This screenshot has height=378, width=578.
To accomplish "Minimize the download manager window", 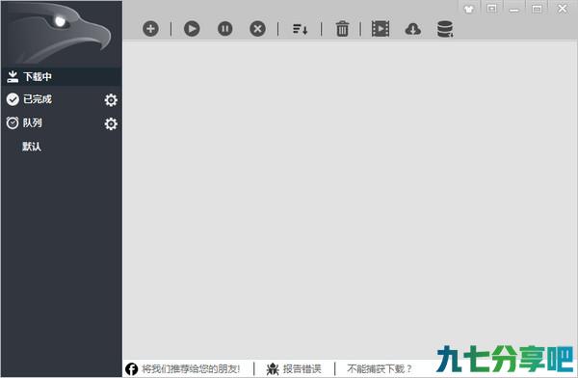I will tap(514, 10).
